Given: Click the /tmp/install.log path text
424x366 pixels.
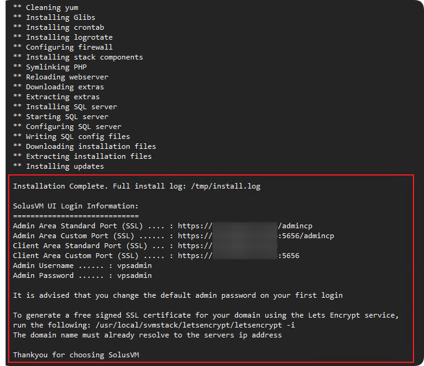Looking at the screenshot, I should click(x=226, y=186).
